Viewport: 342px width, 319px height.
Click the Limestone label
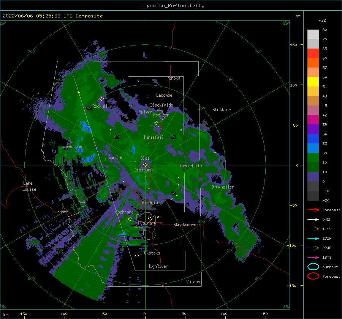tap(72, 146)
